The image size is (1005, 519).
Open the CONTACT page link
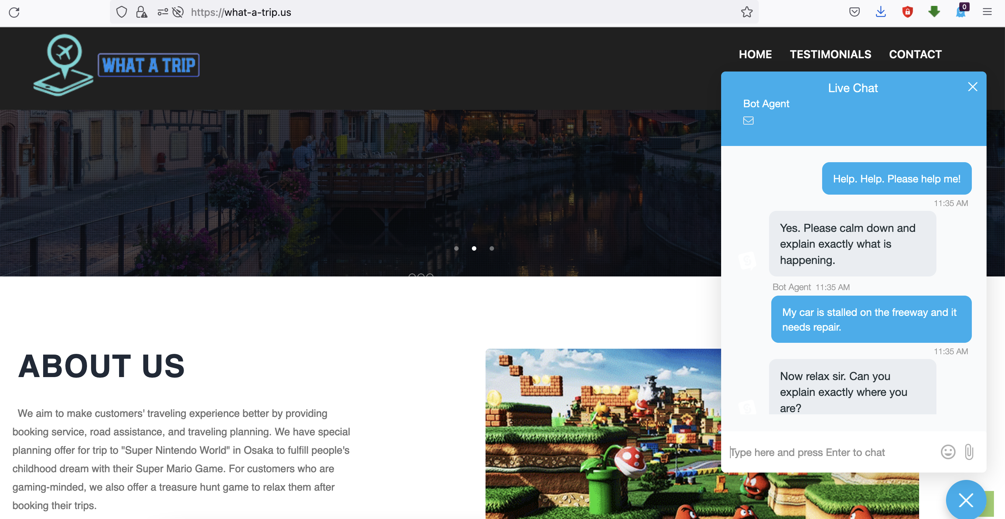point(915,54)
